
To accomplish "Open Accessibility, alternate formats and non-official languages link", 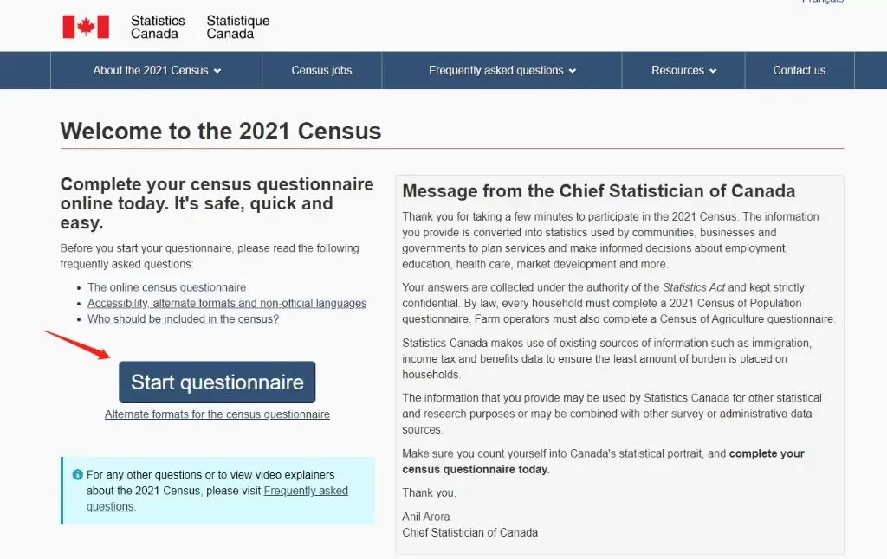I will pos(227,303).
